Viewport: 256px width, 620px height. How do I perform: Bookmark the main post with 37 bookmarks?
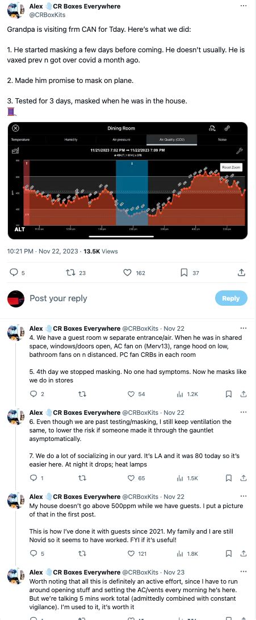click(x=190, y=272)
